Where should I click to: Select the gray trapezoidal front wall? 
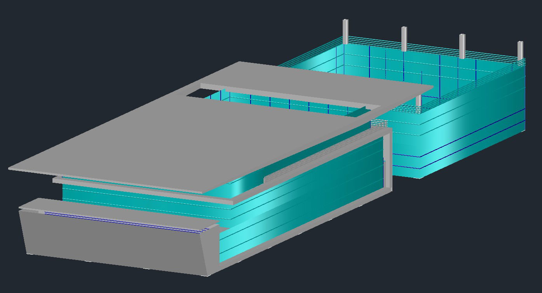(x=113, y=244)
